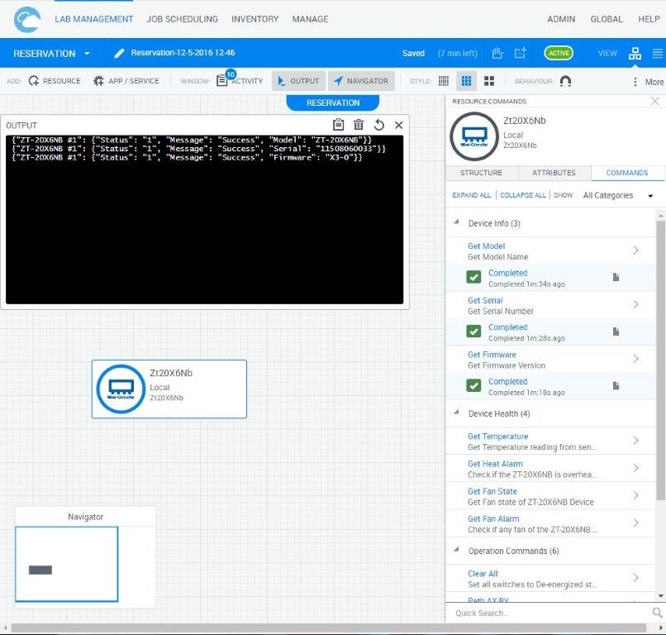Click the magnet Behaviour icon

point(565,81)
